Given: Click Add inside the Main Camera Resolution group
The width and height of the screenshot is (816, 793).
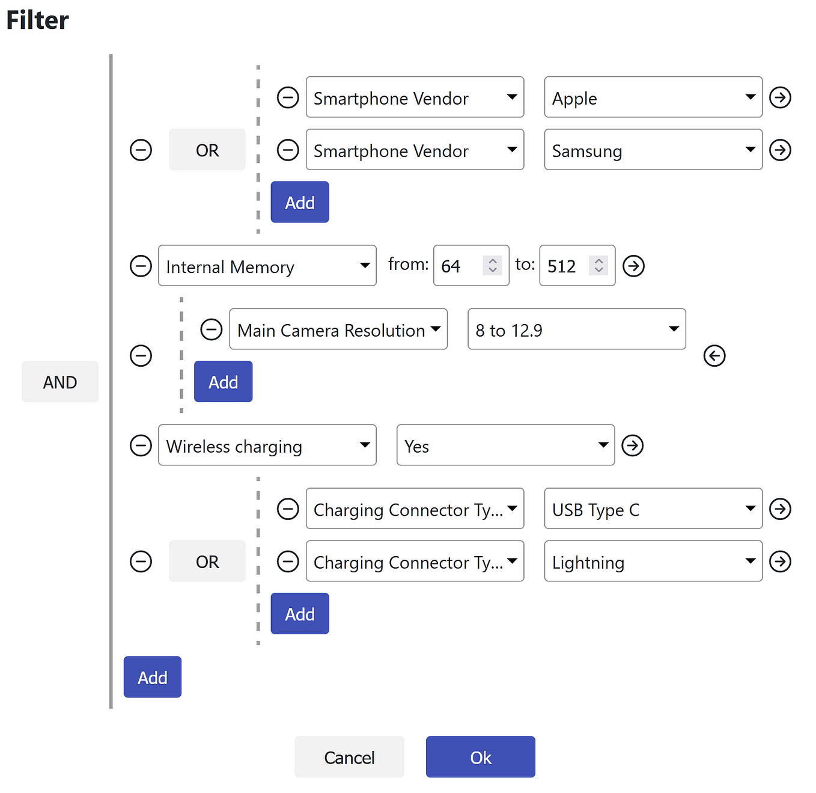Looking at the screenshot, I should (223, 381).
